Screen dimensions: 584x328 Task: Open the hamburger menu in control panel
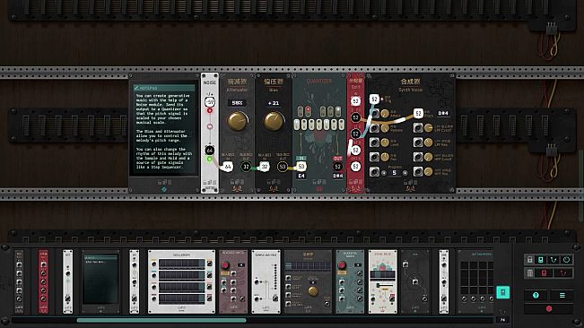click(562, 295)
